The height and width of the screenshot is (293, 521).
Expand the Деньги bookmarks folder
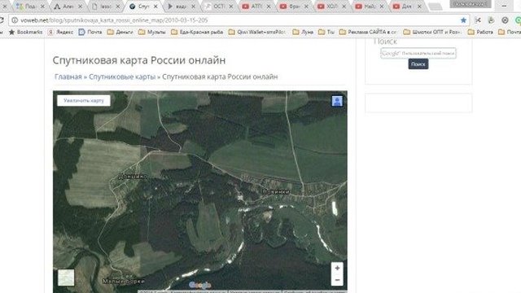click(120, 32)
